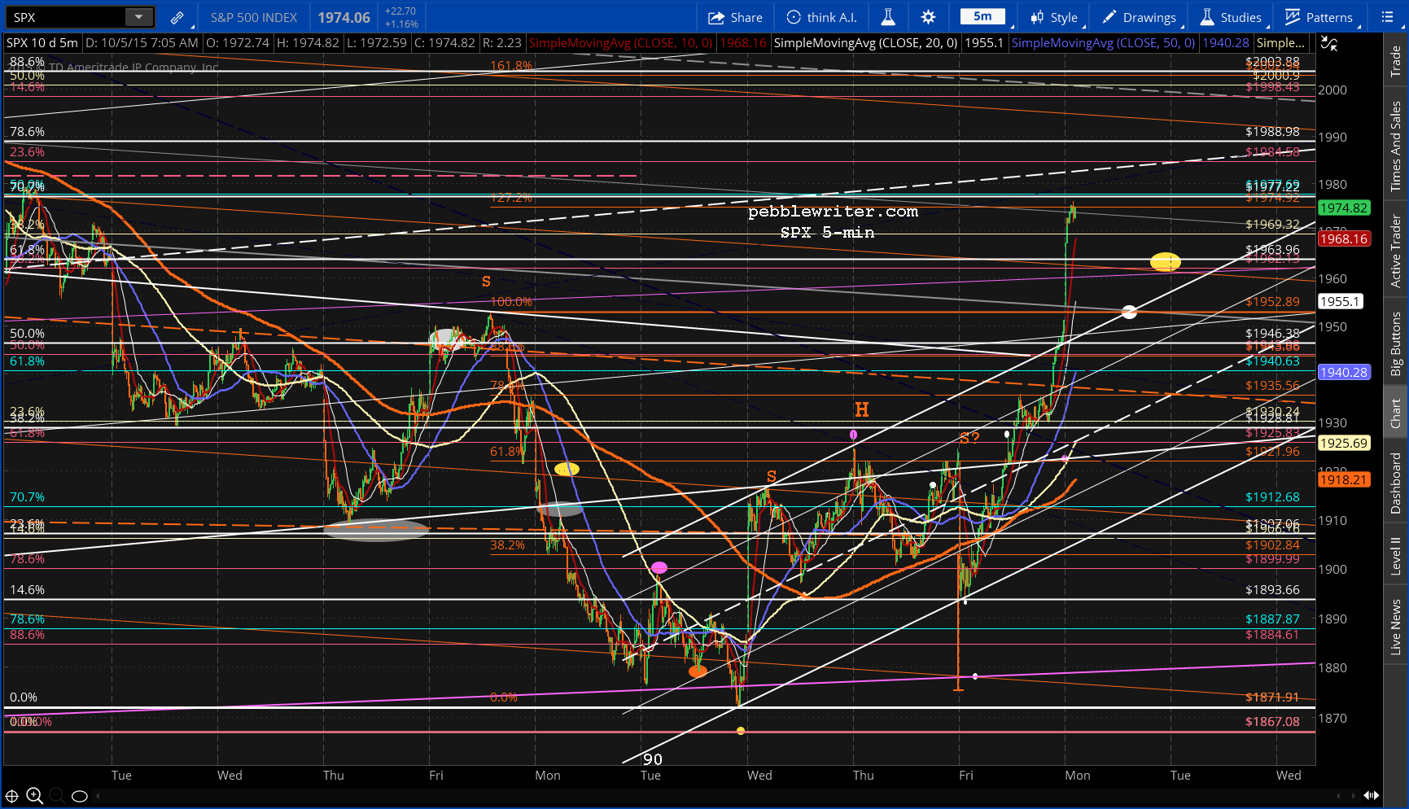Toggle the study legend collapse icon
The height and width of the screenshot is (809, 1409).
point(1329,43)
